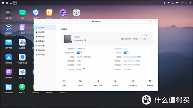This screenshot has width=193, height=108.
Task: Select 硬盘管理 in the sidebar
Action: tap(45, 37)
